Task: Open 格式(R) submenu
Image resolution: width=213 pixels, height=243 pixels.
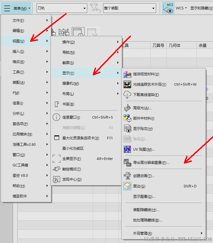Action: tap(26, 62)
